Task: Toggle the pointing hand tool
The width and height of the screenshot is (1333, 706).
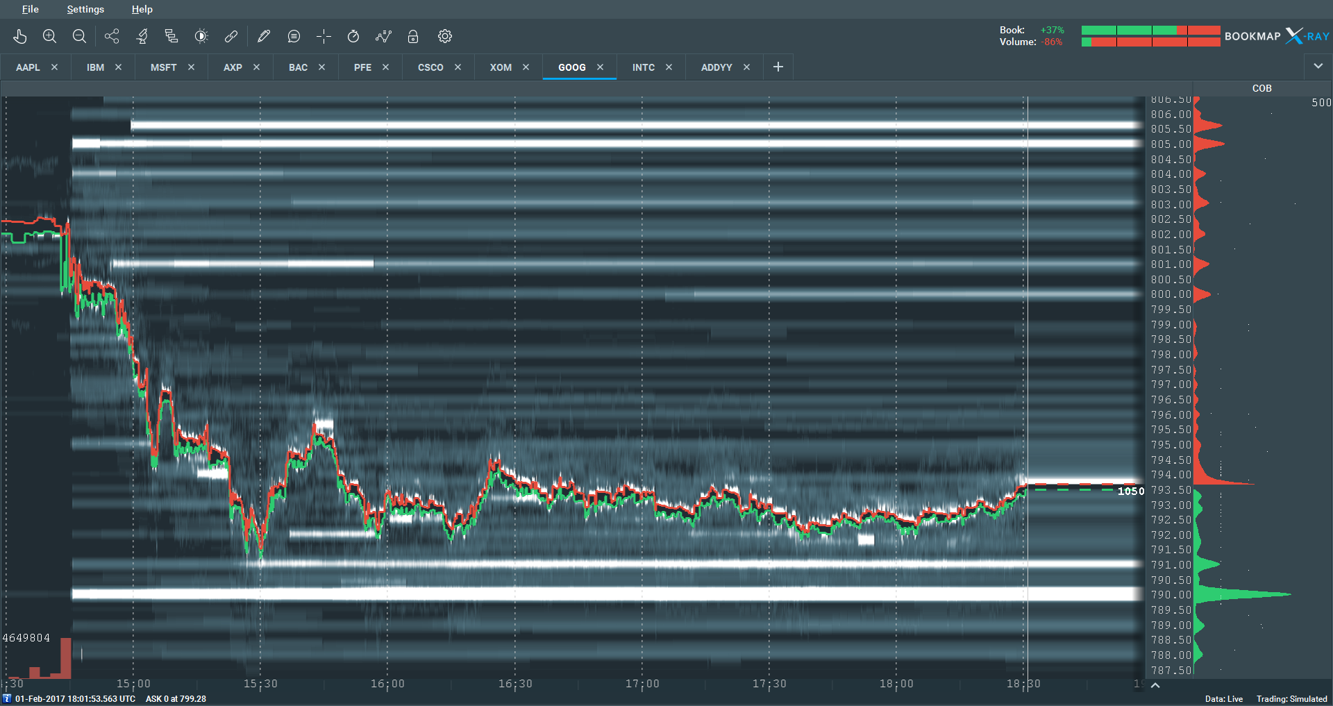Action: (20, 36)
